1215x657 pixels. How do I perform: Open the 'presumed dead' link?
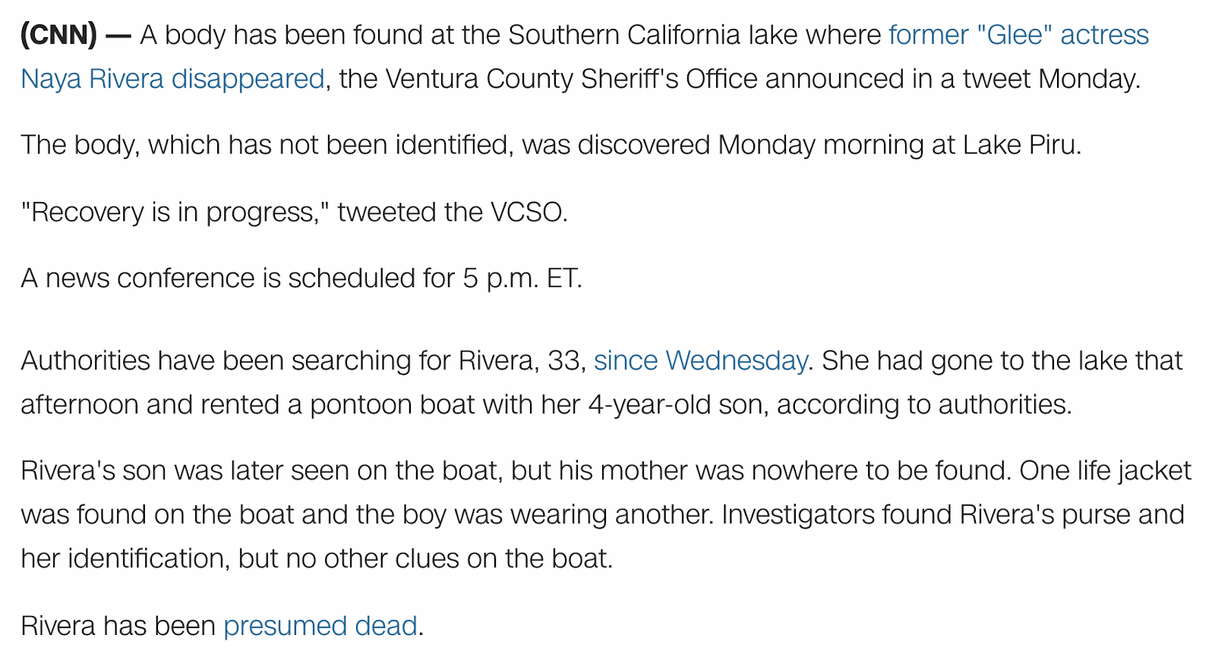[x=320, y=626]
